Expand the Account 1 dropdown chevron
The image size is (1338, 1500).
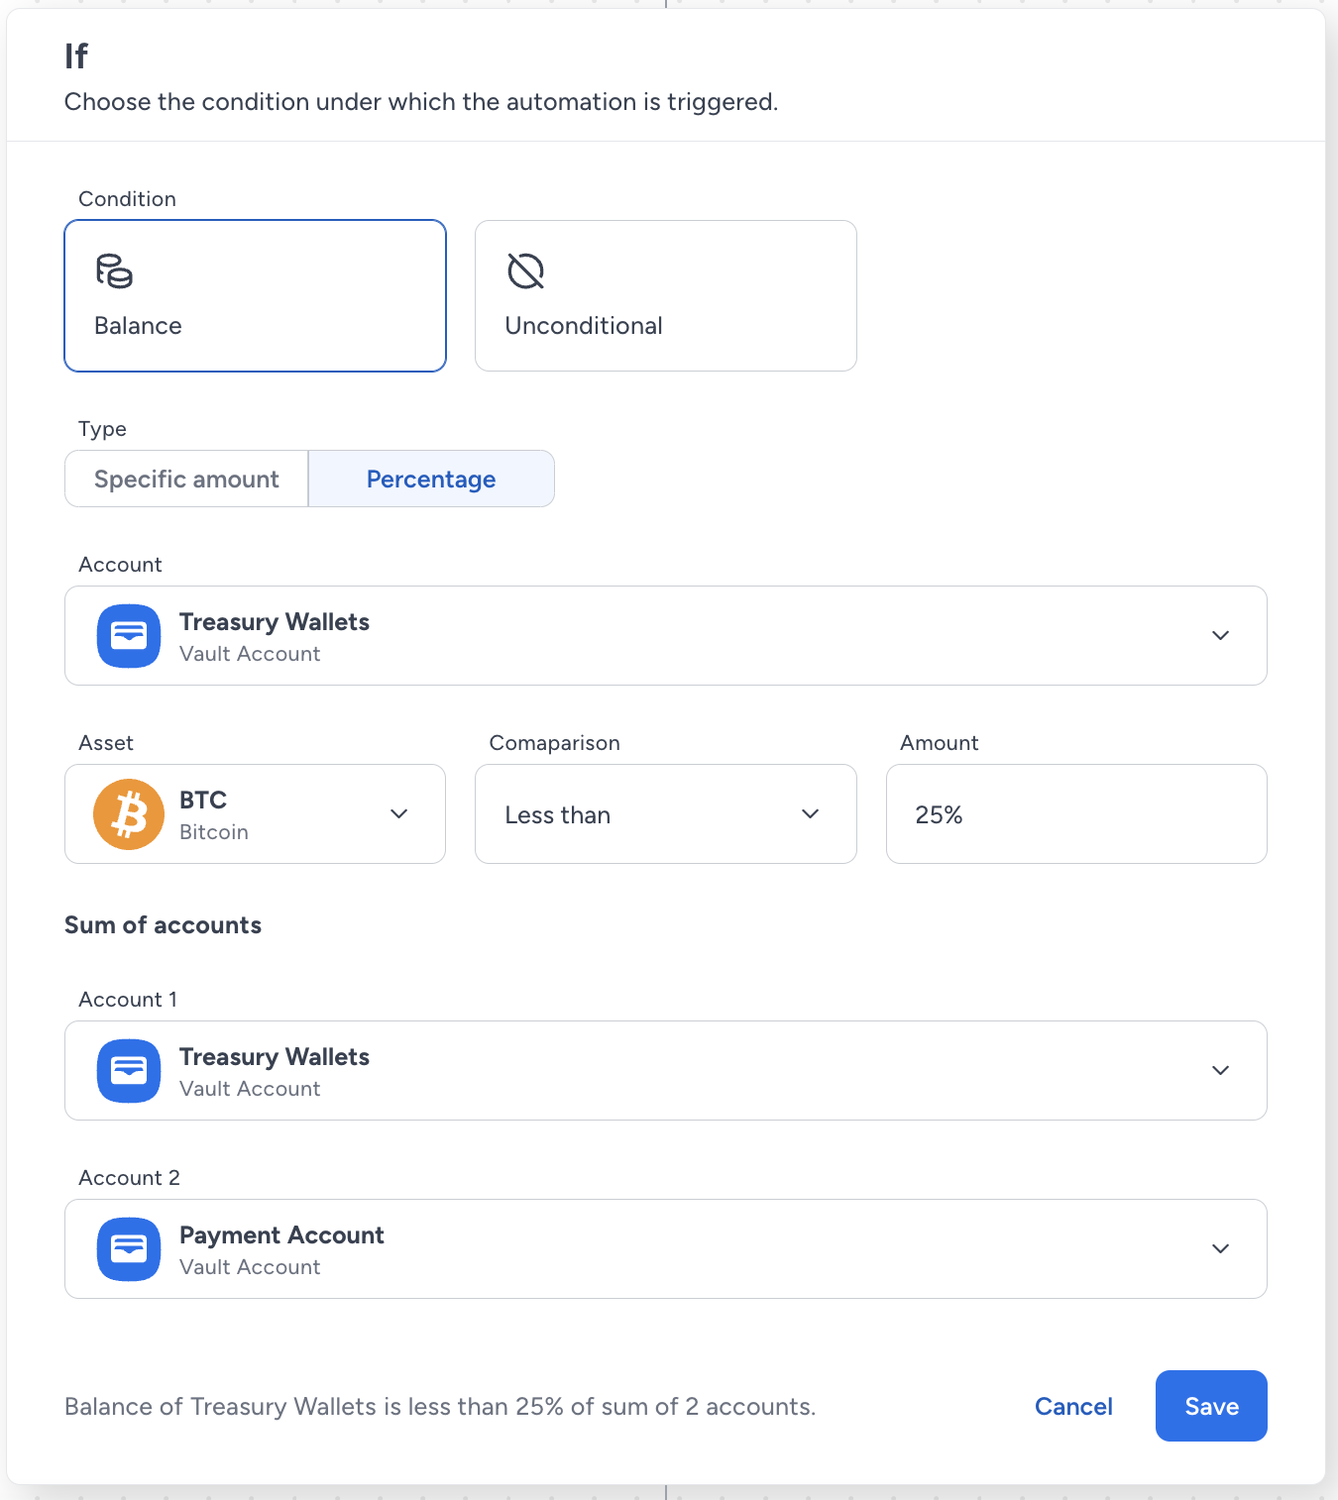click(1221, 1071)
